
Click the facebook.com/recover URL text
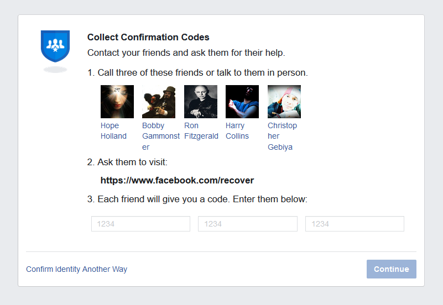[177, 180]
